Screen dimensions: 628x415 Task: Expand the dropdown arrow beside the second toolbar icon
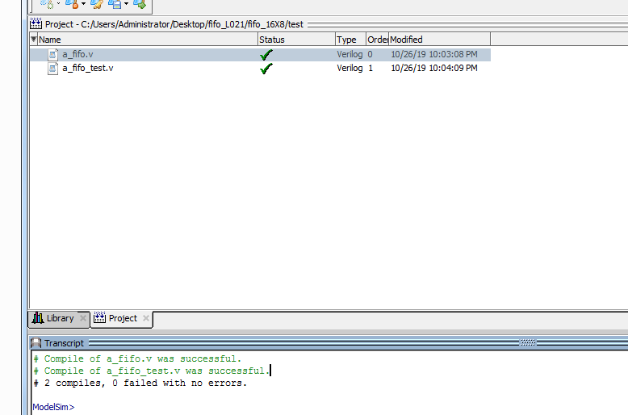82,4
